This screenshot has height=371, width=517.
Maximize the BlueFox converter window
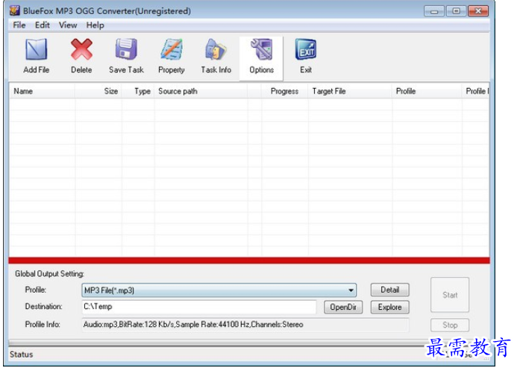[456, 11]
